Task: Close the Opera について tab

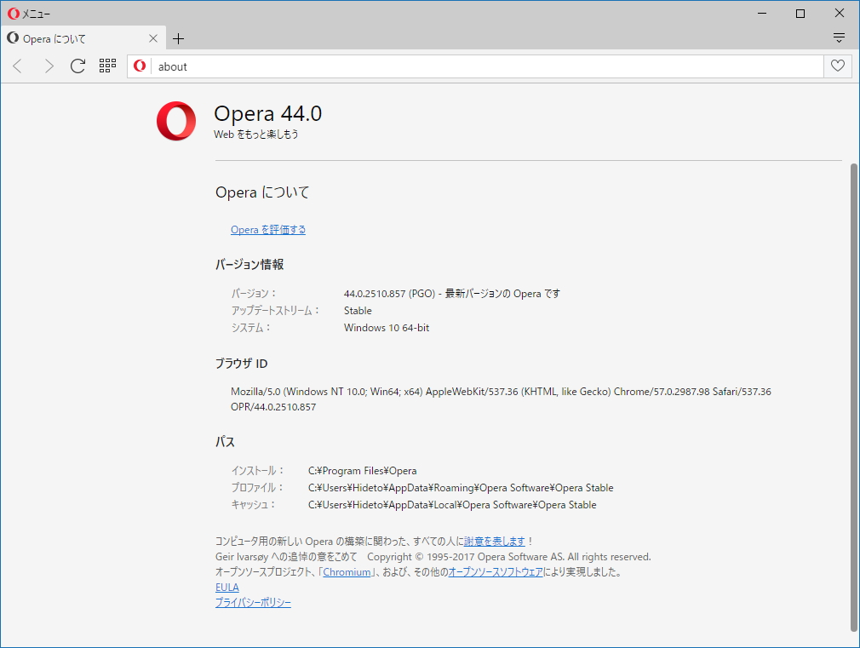Action: tap(153, 38)
